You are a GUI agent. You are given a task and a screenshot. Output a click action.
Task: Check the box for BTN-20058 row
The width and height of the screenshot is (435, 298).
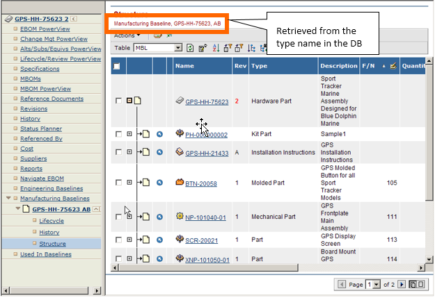118,183
